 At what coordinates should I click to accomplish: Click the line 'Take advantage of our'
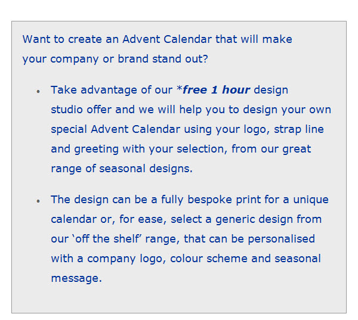[112, 90]
